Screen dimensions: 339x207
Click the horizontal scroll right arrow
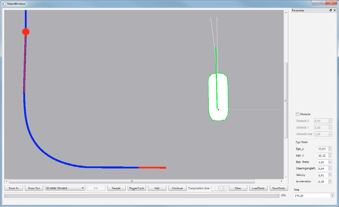point(281,181)
